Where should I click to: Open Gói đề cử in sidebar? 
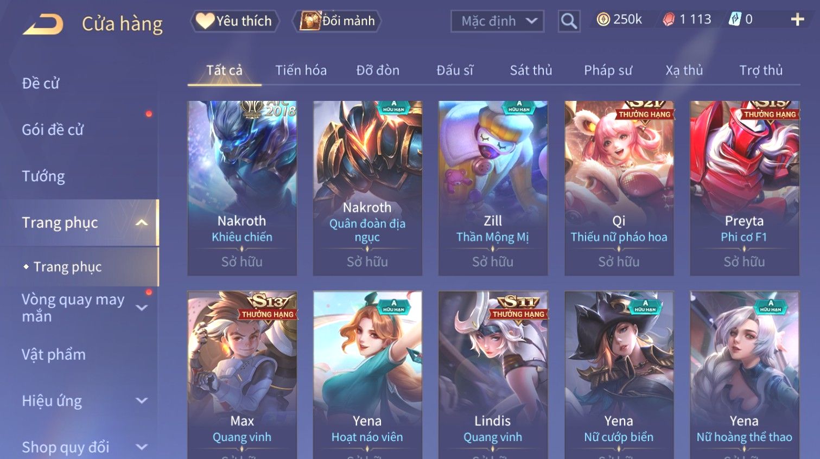(x=53, y=130)
